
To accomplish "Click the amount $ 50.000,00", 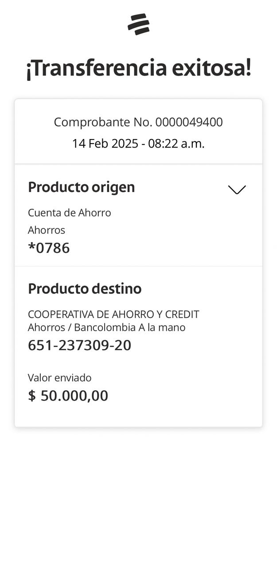I will [x=68, y=396].
